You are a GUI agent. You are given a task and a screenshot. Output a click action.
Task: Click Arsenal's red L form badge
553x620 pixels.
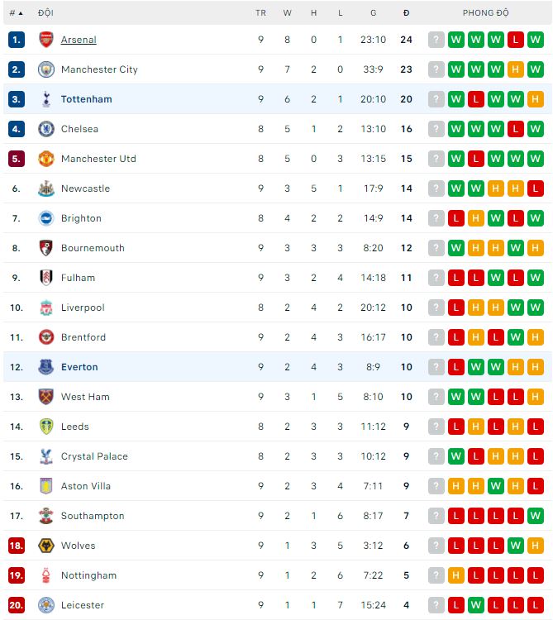point(516,40)
